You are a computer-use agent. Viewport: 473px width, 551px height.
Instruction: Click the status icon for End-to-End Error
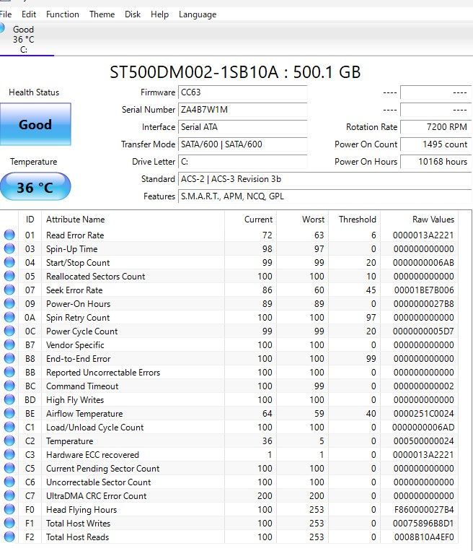(9, 358)
